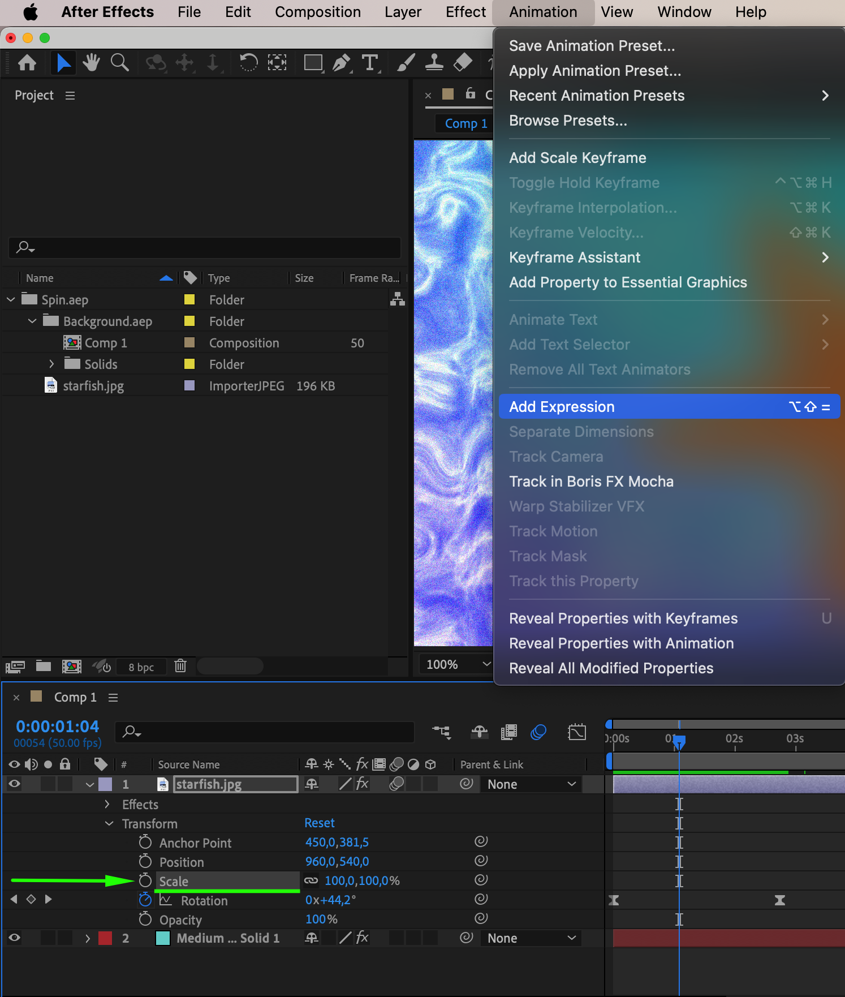Collapse the Transform group

click(x=109, y=823)
